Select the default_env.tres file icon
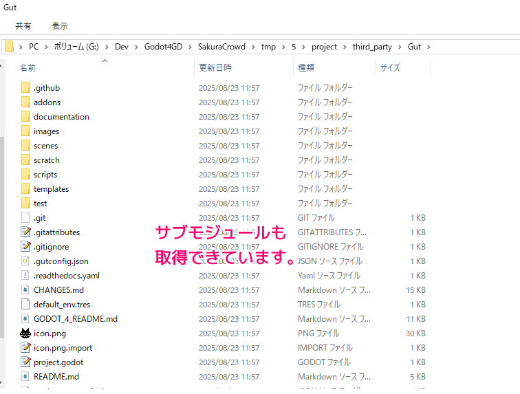 pyautogui.click(x=25, y=305)
